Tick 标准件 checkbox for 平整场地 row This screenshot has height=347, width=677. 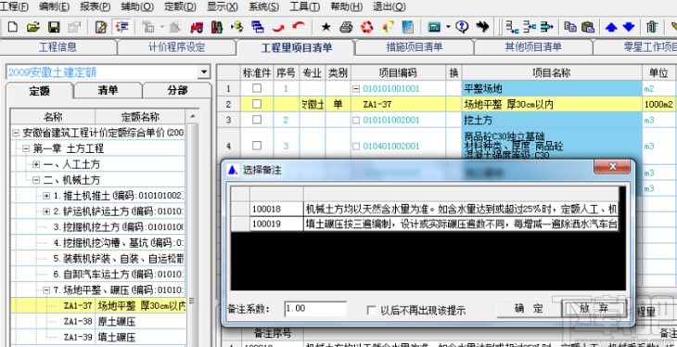point(257,88)
